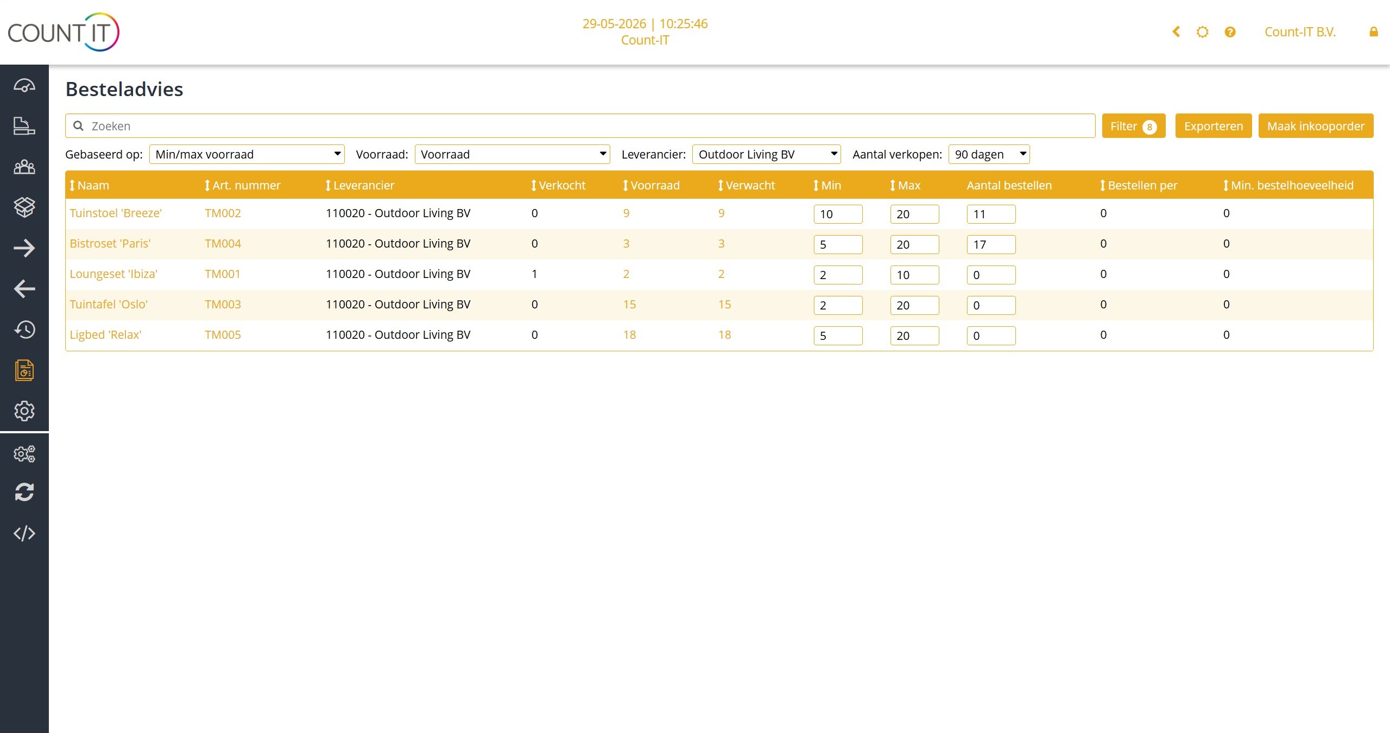Image resolution: width=1390 pixels, height=733 pixels.
Task: Sort table by Art. nummer column
Action: click(x=242, y=185)
